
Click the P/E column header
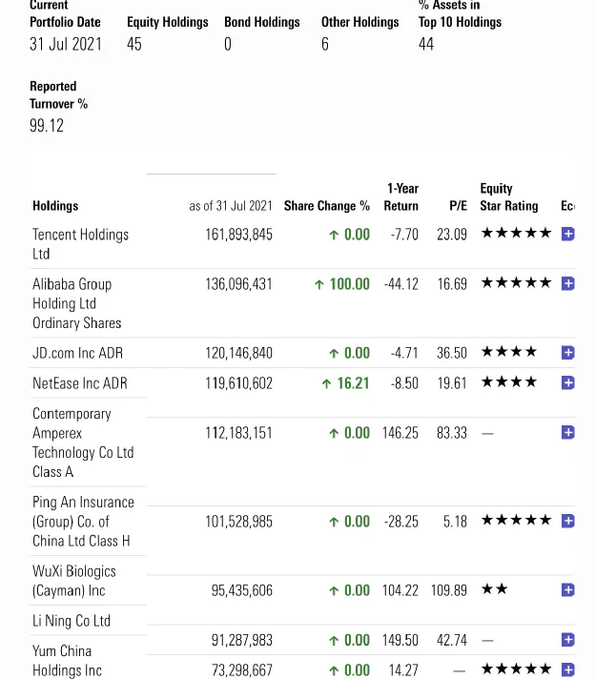458,206
